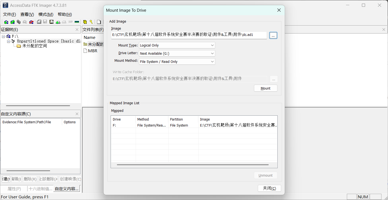Select 未分配的空间 in evidence tree
Viewport: 388px width, 200px height.
35,46
